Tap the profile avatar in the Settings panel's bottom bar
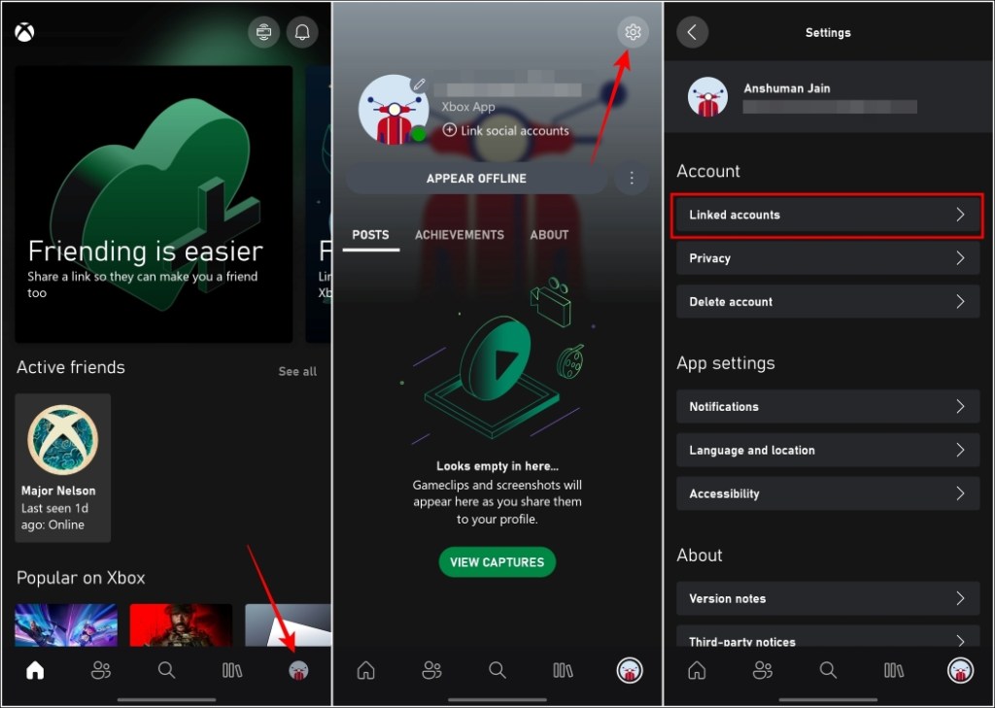This screenshot has width=995, height=708. (x=961, y=670)
